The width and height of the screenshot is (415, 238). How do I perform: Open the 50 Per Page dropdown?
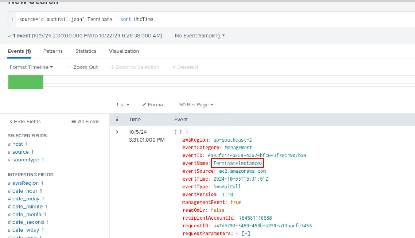196,105
